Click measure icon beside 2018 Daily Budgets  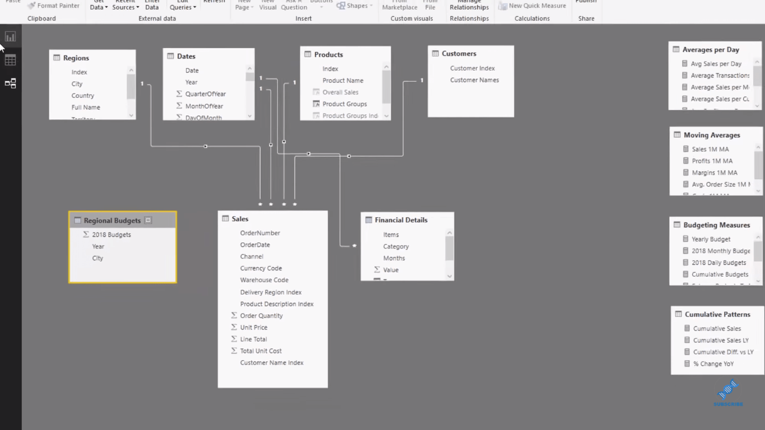[685, 263]
